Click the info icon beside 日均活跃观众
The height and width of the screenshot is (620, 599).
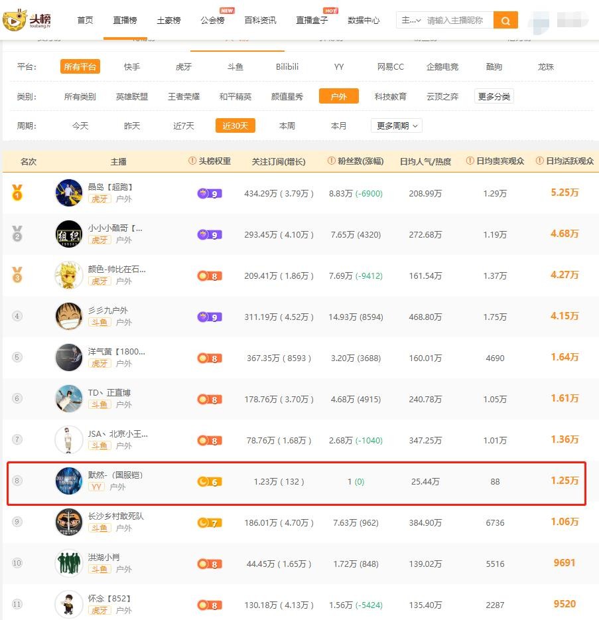pyautogui.click(x=539, y=161)
